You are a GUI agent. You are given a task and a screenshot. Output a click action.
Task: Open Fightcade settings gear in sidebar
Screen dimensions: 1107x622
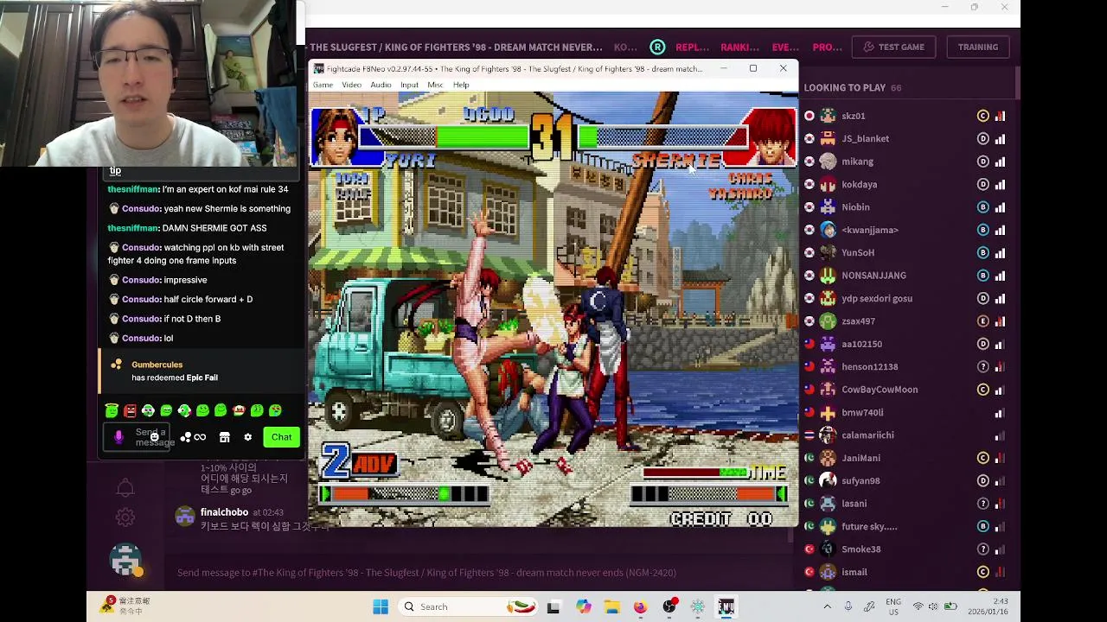coord(125,517)
